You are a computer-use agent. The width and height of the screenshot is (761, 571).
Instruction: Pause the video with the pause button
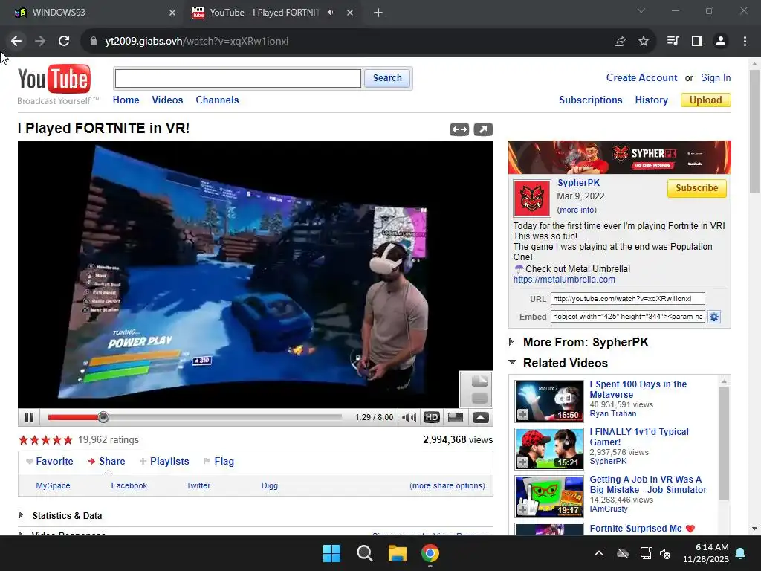click(29, 418)
